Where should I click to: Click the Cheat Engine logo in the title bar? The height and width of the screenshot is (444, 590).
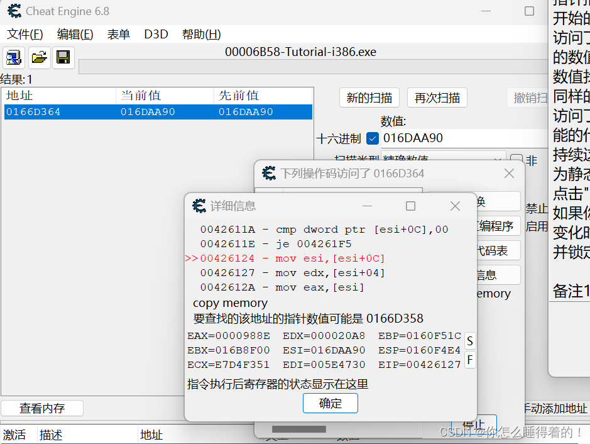pos(14,11)
